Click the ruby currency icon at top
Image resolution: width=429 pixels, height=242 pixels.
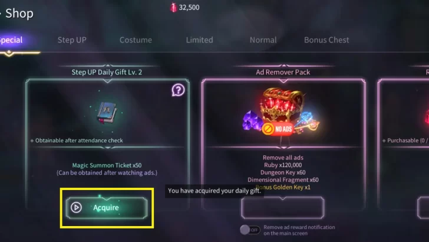(x=173, y=8)
